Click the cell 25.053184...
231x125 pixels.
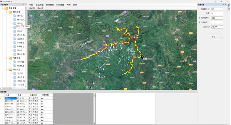23,107
